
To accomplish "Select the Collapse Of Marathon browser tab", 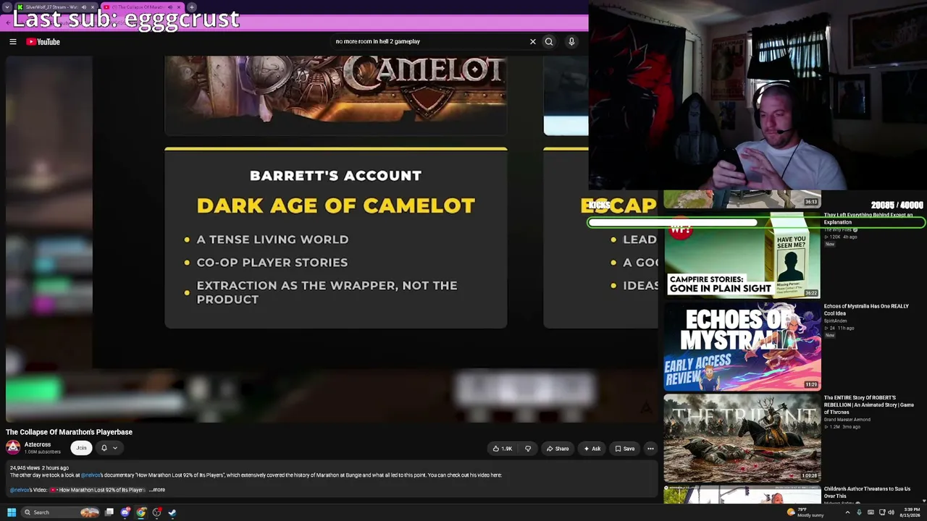I will pyautogui.click(x=142, y=7).
